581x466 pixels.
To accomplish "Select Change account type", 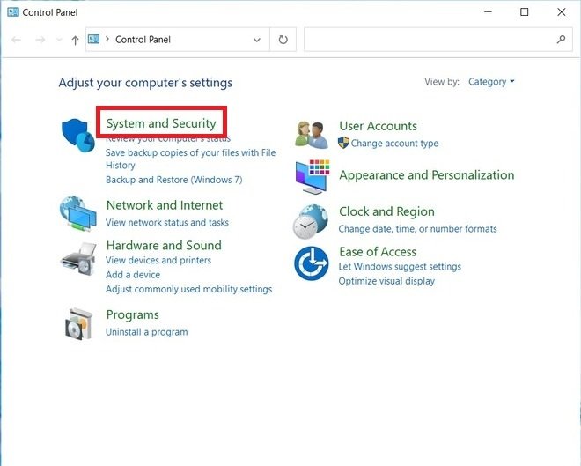I will click(x=394, y=143).
